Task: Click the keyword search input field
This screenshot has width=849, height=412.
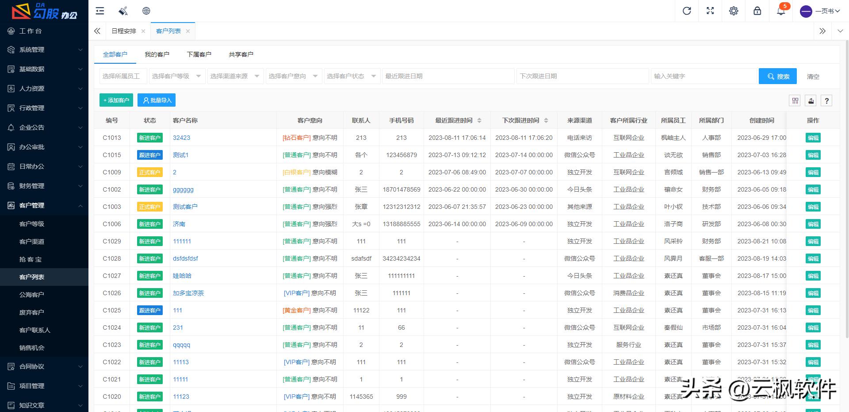Action: point(703,76)
